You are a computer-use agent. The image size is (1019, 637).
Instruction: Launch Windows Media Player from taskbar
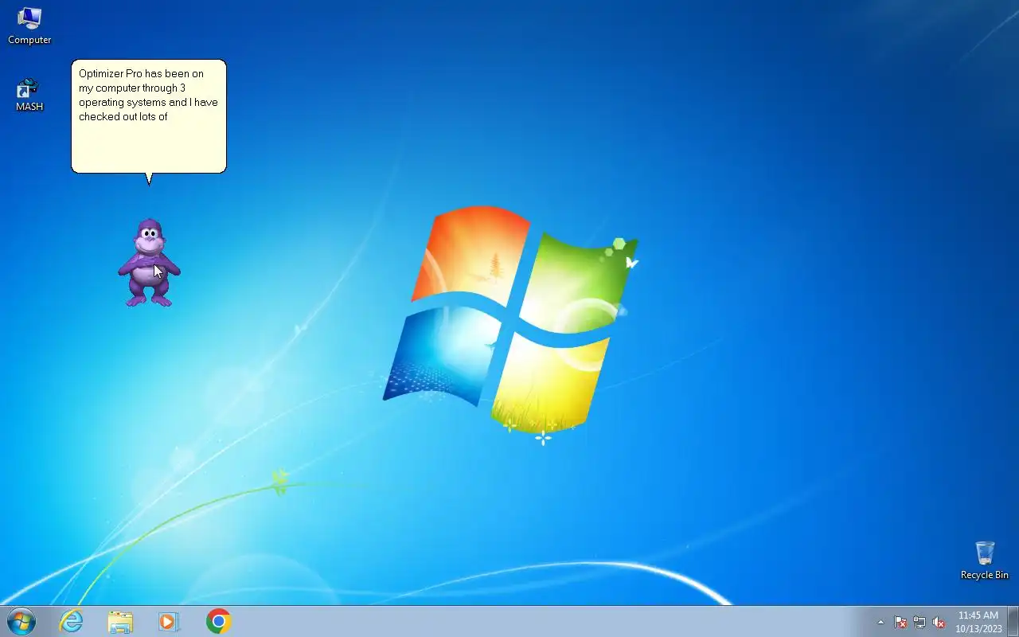(x=169, y=621)
